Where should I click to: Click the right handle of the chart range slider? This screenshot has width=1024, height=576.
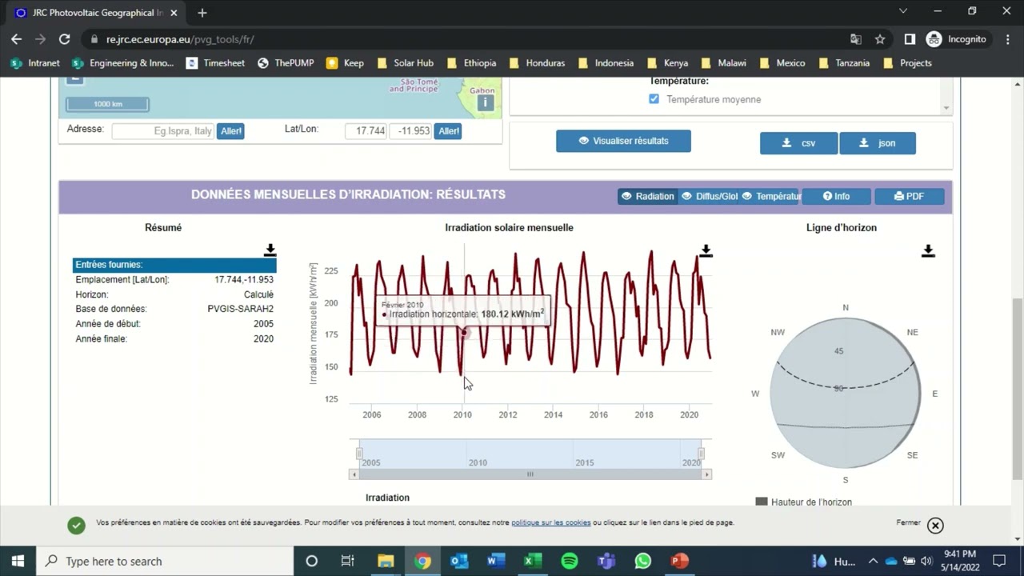[x=701, y=454]
